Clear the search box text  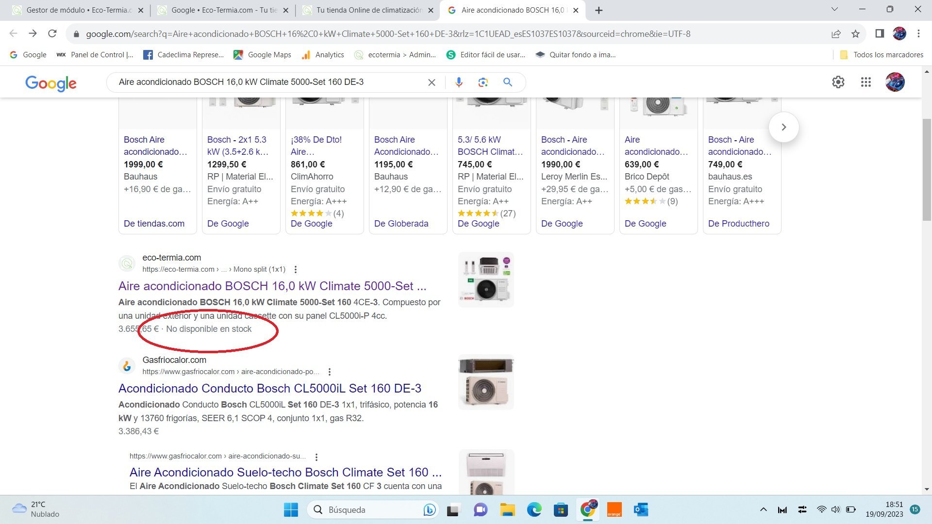[x=432, y=82]
